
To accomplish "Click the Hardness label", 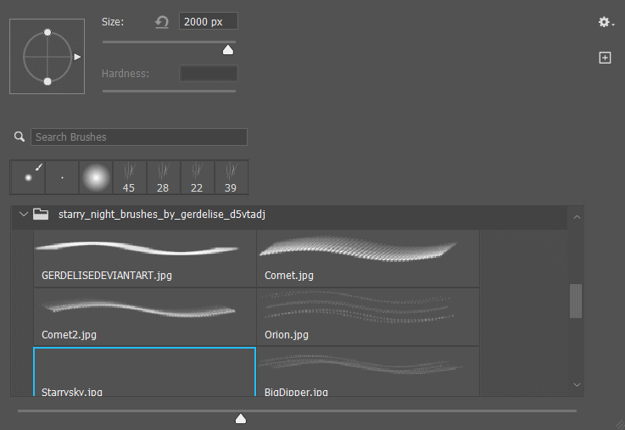I will coord(126,74).
